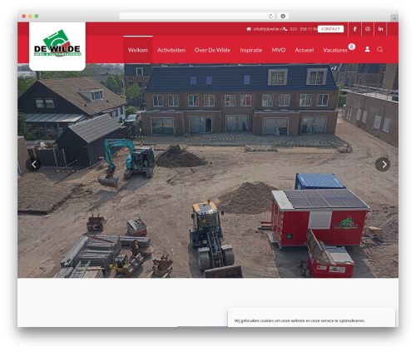Open the Facebook social icon
The image size is (416, 352).
(354, 29)
